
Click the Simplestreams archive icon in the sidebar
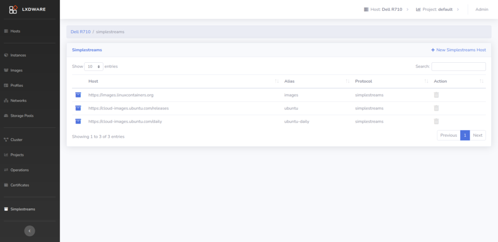(x=6, y=209)
